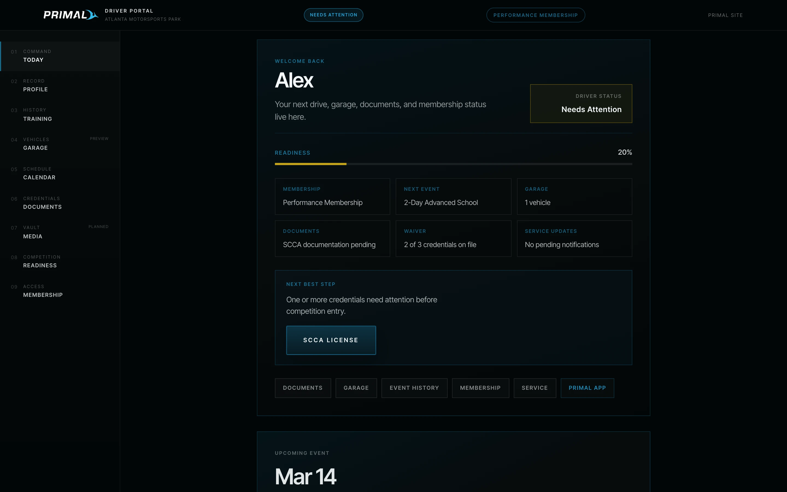This screenshot has width=787, height=492.
Task: Open the Today command section
Action: 60,56
